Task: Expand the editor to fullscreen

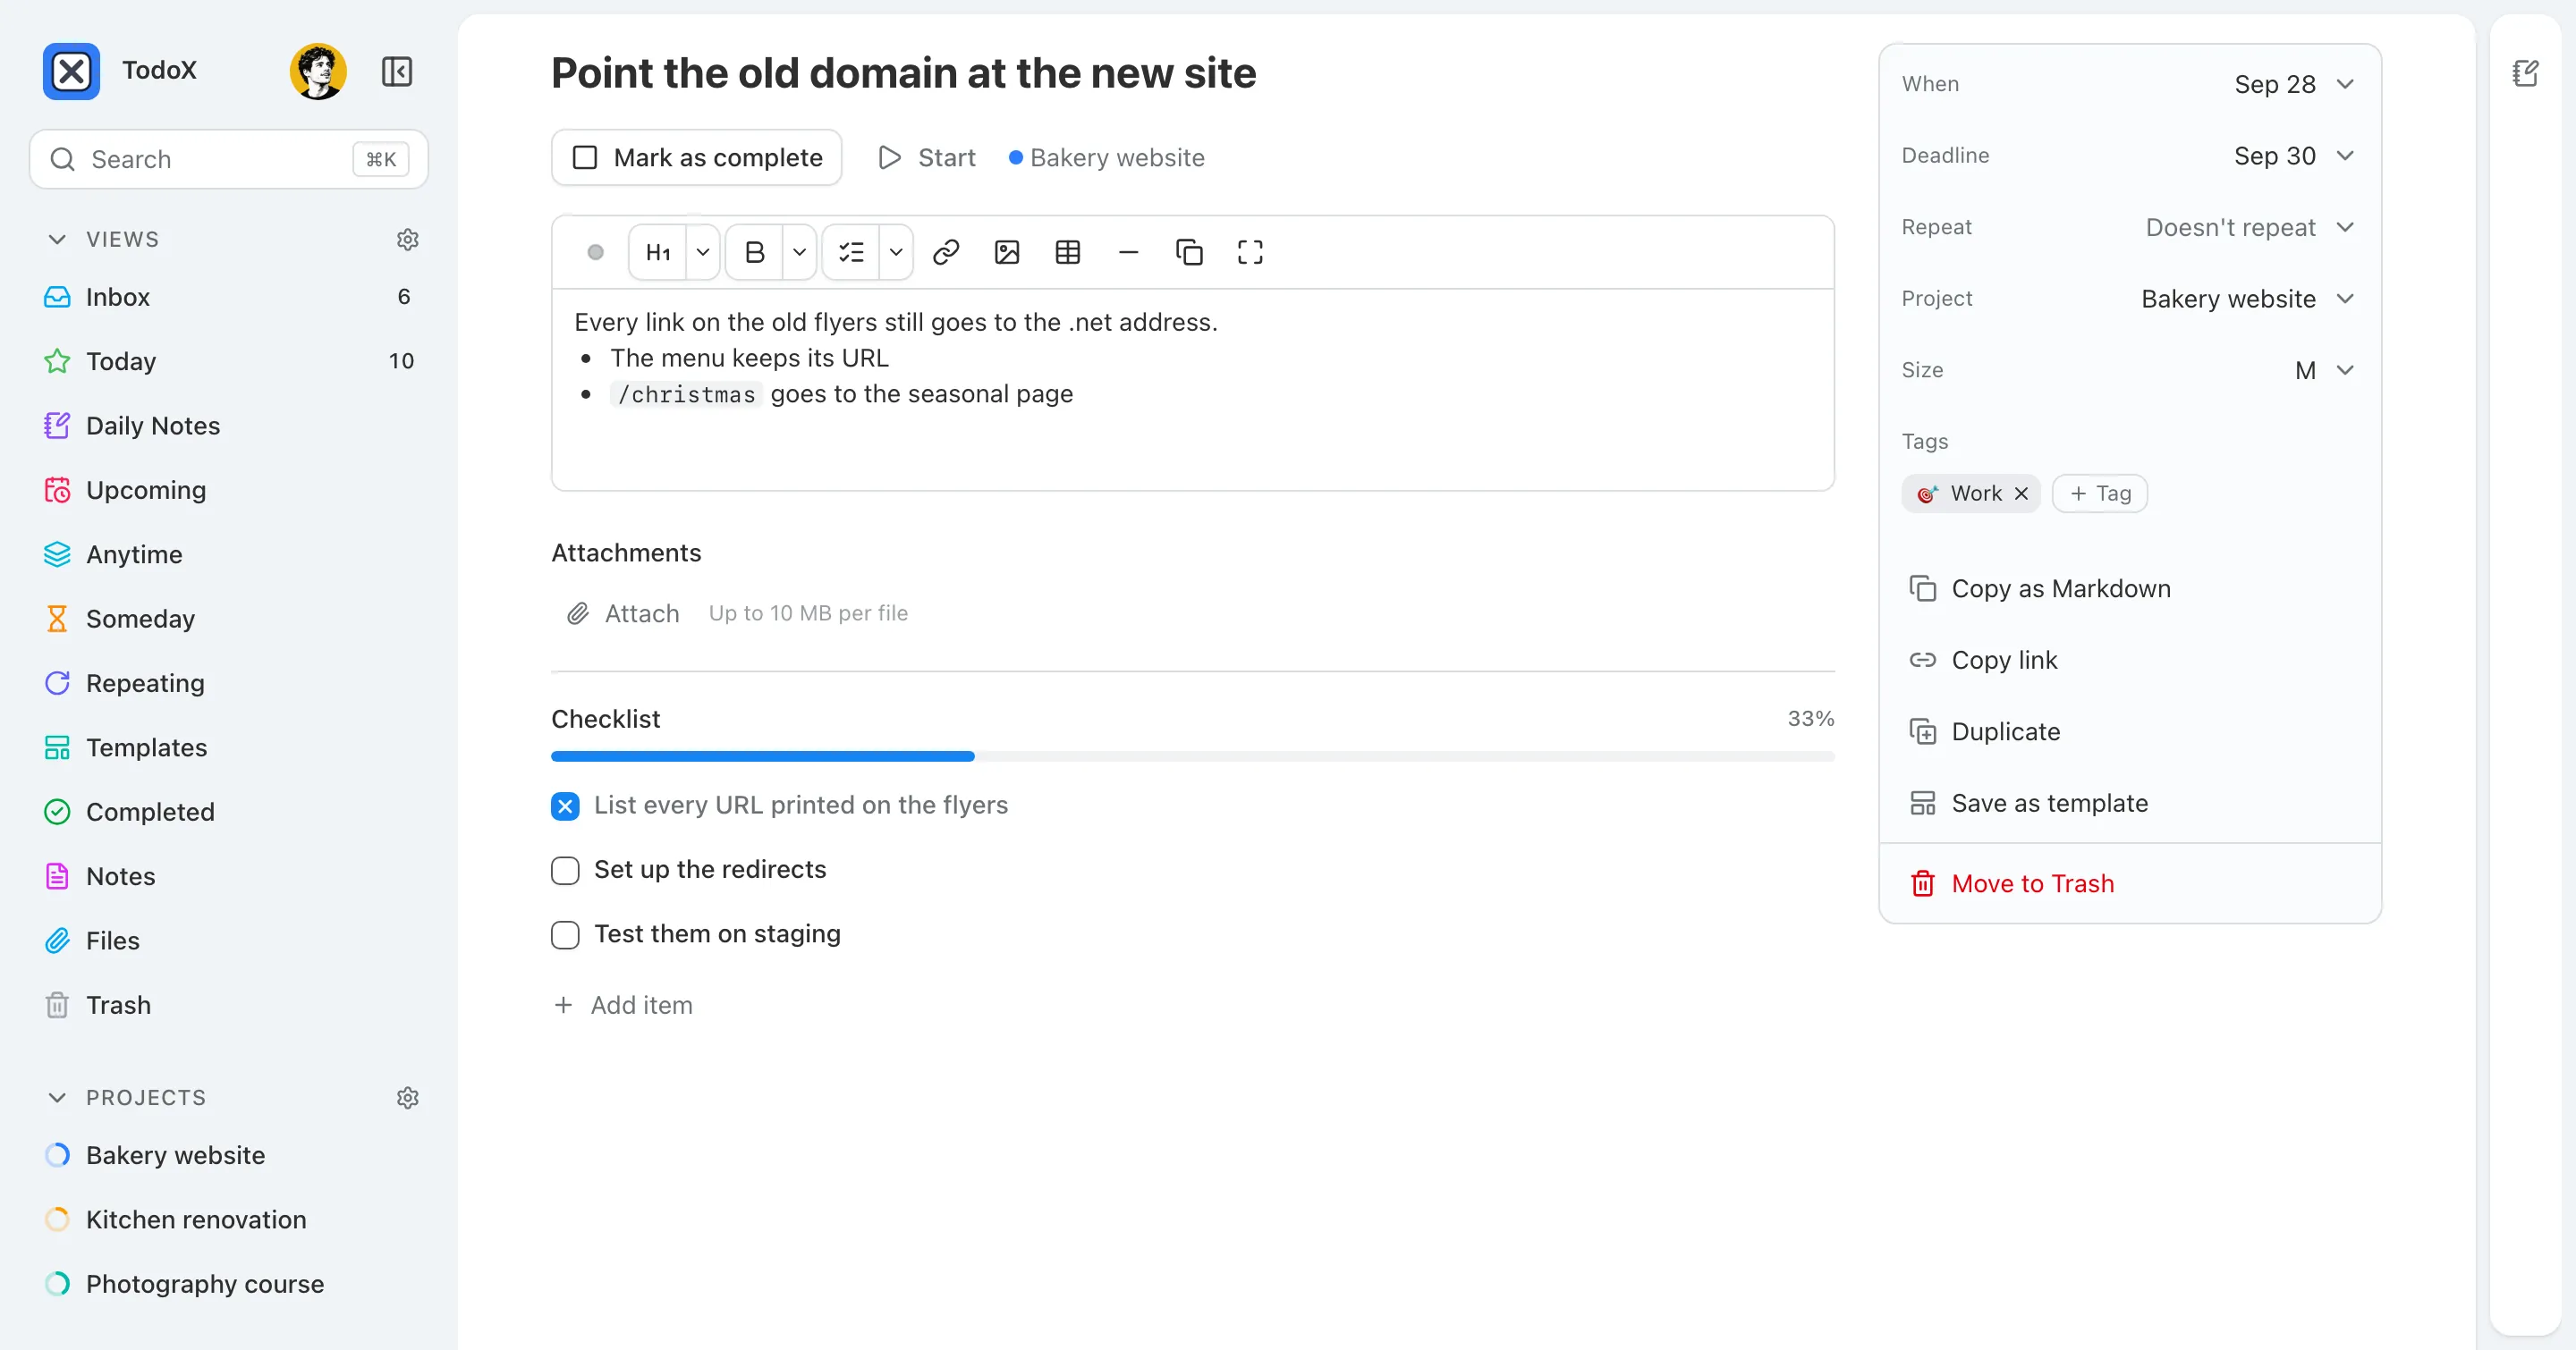Action: coord(1250,252)
